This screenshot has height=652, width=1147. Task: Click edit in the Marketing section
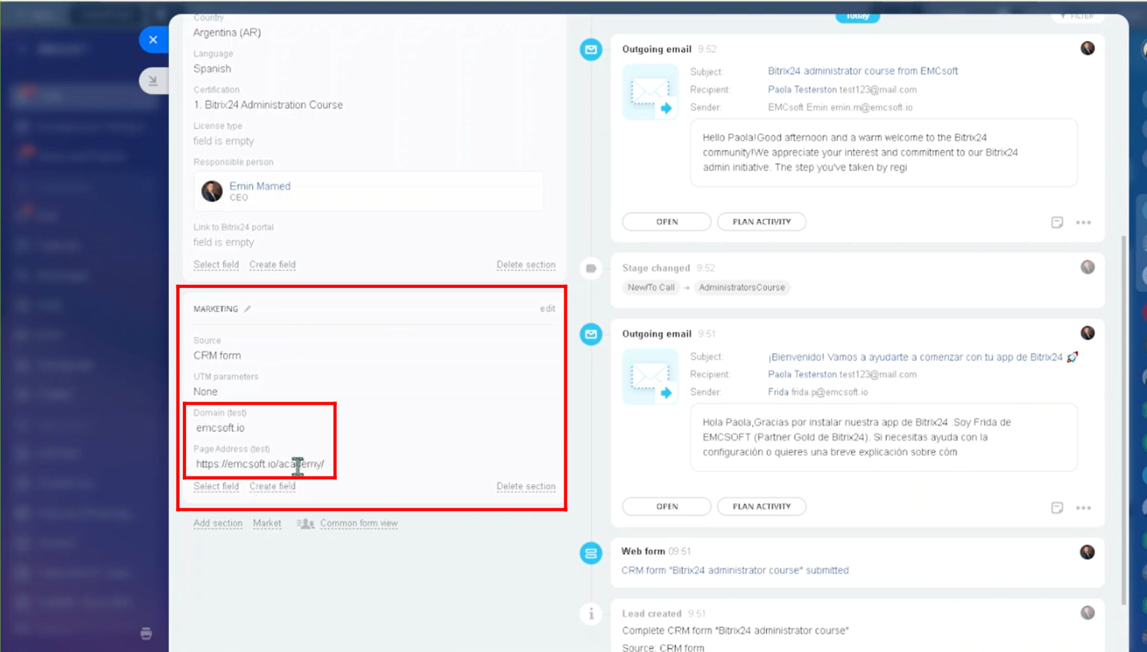(x=547, y=308)
